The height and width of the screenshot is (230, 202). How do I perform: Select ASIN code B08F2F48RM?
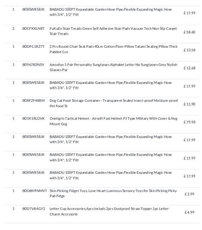point(33,100)
